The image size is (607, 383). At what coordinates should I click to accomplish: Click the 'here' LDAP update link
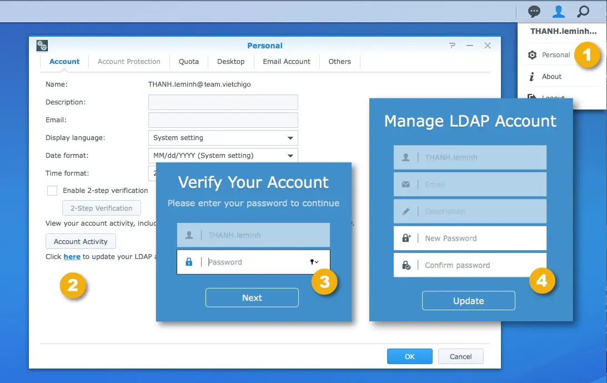click(72, 257)
